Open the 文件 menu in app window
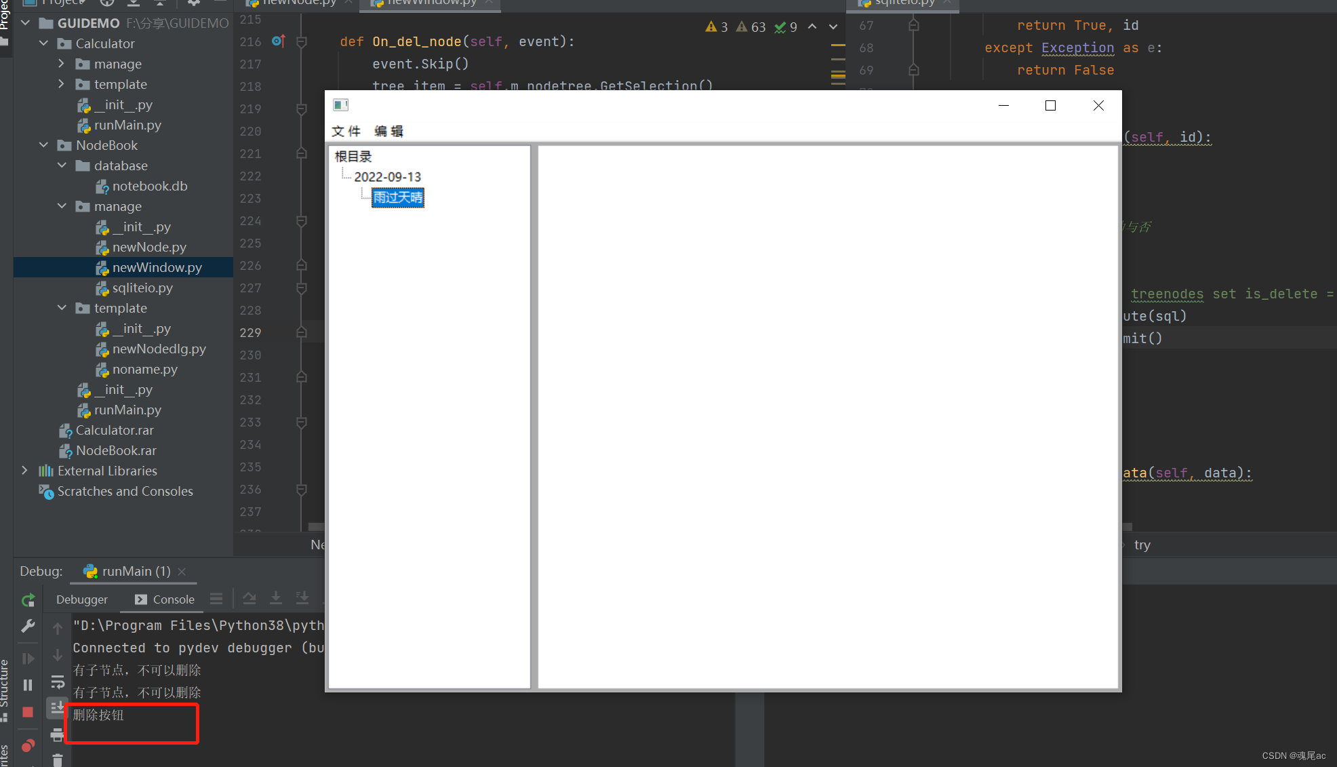 click(x=346, y=132)
